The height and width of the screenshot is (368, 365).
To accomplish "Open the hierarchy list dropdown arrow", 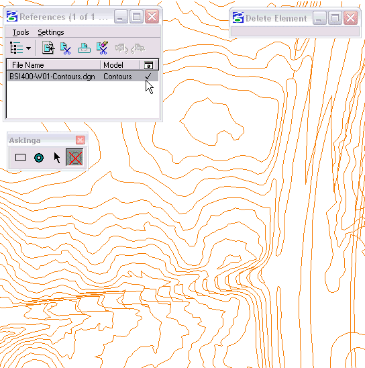I will pyautogui.click(x=28, y=48).
